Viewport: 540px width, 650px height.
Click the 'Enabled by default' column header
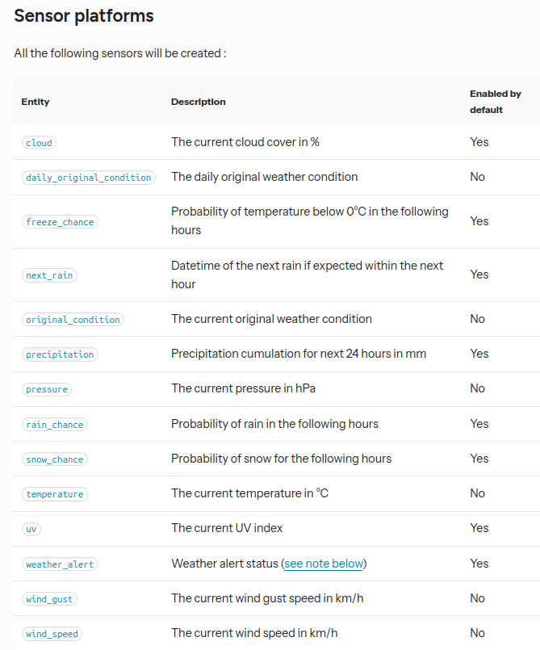496,102
